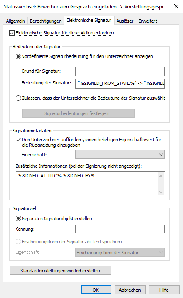Select the Erweitert tab
The image size is (183, 298).
148,21
